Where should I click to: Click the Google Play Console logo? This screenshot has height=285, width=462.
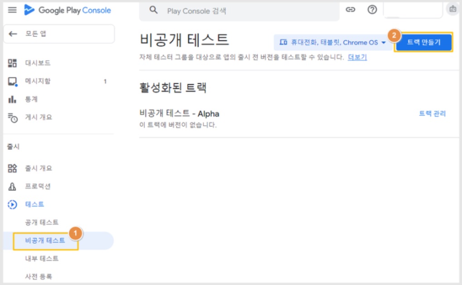[x=68, y=10]
